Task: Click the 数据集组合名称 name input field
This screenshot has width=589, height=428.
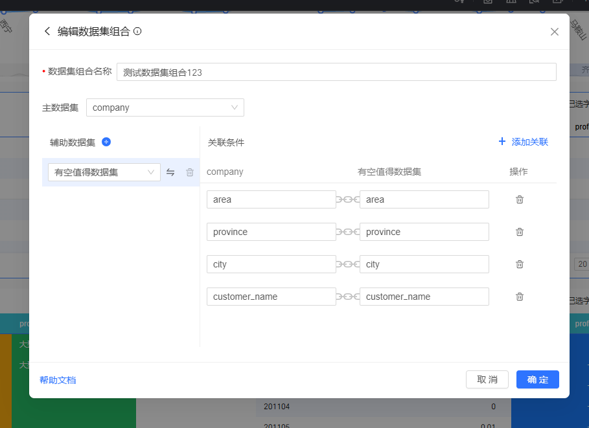Action: click(x=336, y=72)
